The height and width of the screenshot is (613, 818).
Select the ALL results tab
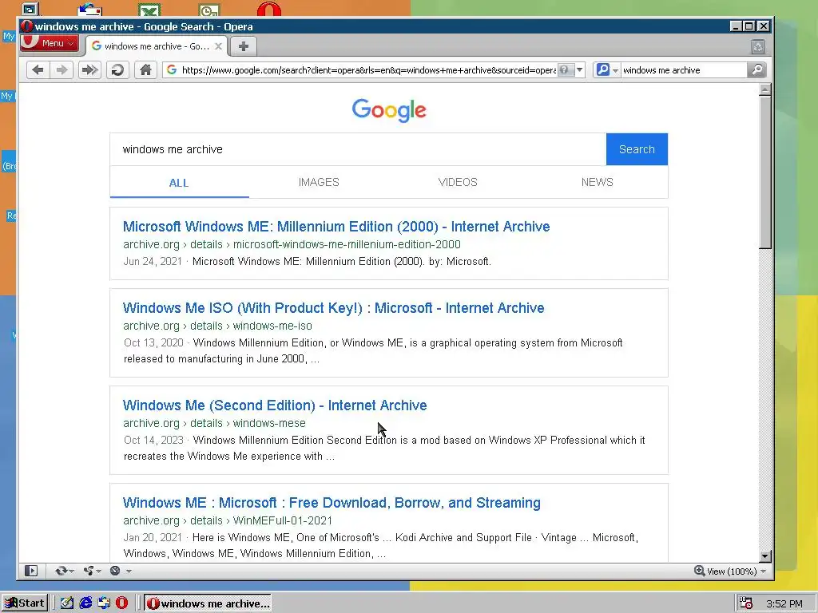point(179,183)
